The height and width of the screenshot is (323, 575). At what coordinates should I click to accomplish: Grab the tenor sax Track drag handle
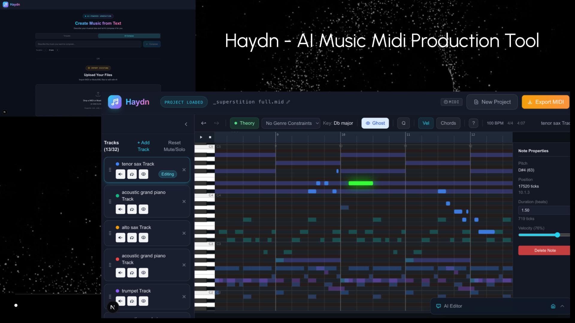(x=110, y=170)
